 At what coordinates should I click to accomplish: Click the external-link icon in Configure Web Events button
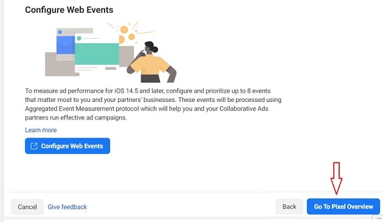33,146
